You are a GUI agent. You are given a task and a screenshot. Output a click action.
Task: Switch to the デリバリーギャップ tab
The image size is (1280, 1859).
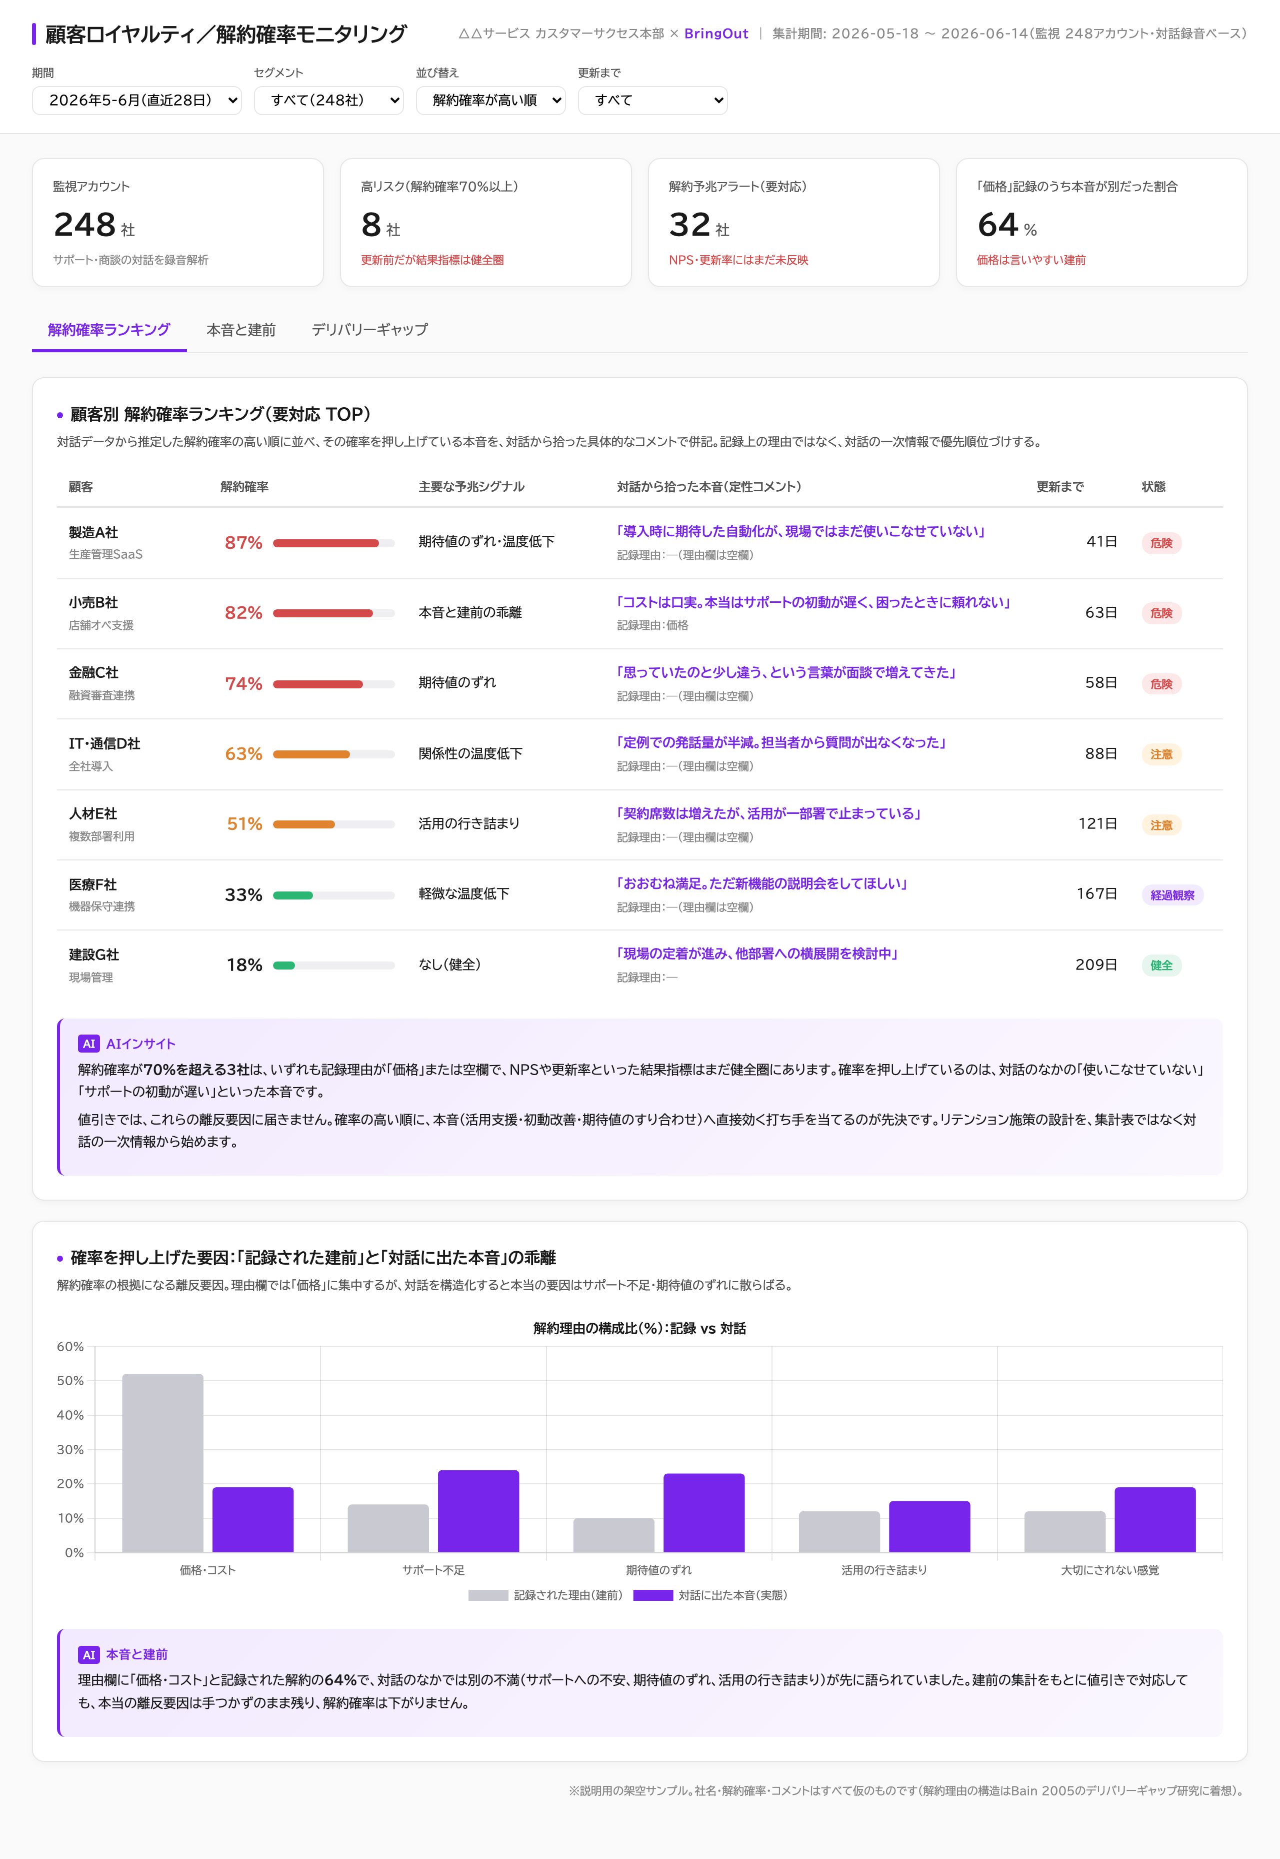click(x=369, y=330)
